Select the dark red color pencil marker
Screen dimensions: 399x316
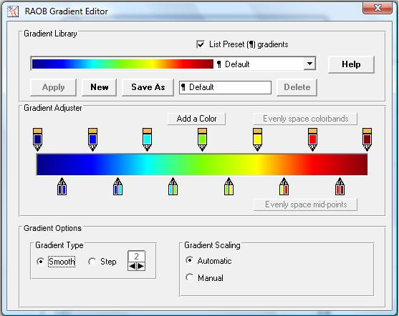(x=367, y=139)
